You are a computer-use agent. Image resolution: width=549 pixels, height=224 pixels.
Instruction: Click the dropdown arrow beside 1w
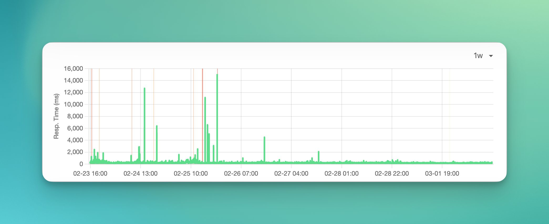(491, 56)
